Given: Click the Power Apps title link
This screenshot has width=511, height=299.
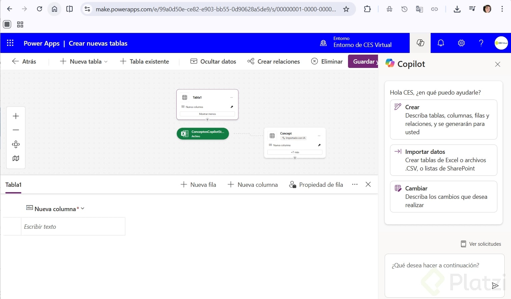Looking at the screenshot, I should click(x=42, y=44).
